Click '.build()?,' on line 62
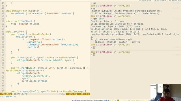This screenshot has width=181, height=101. [x=34, y=47]
